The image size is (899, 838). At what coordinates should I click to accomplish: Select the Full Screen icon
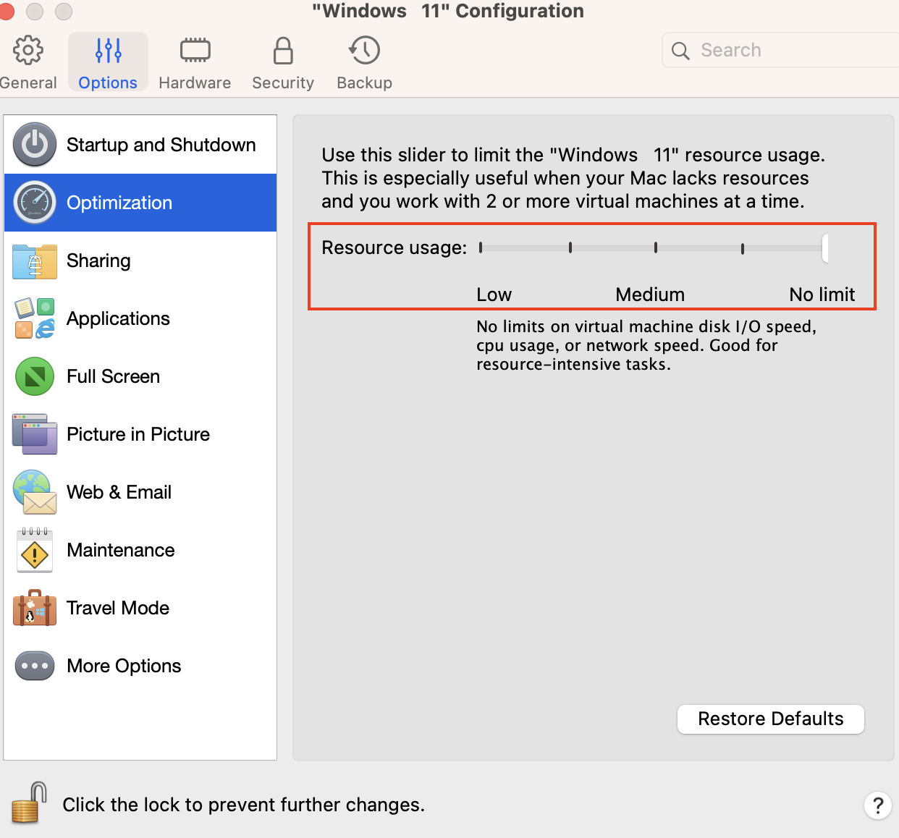coord(34,376)
